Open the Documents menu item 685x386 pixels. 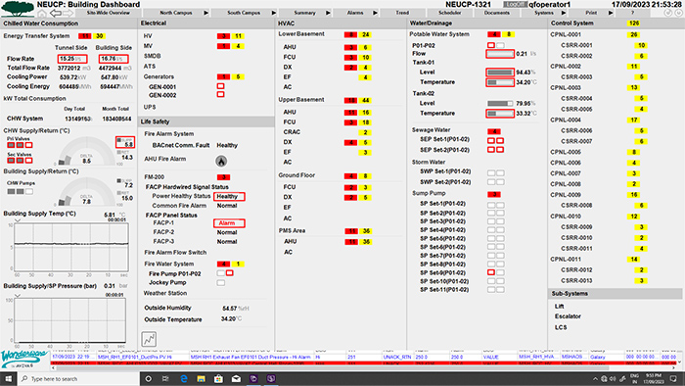497,13
